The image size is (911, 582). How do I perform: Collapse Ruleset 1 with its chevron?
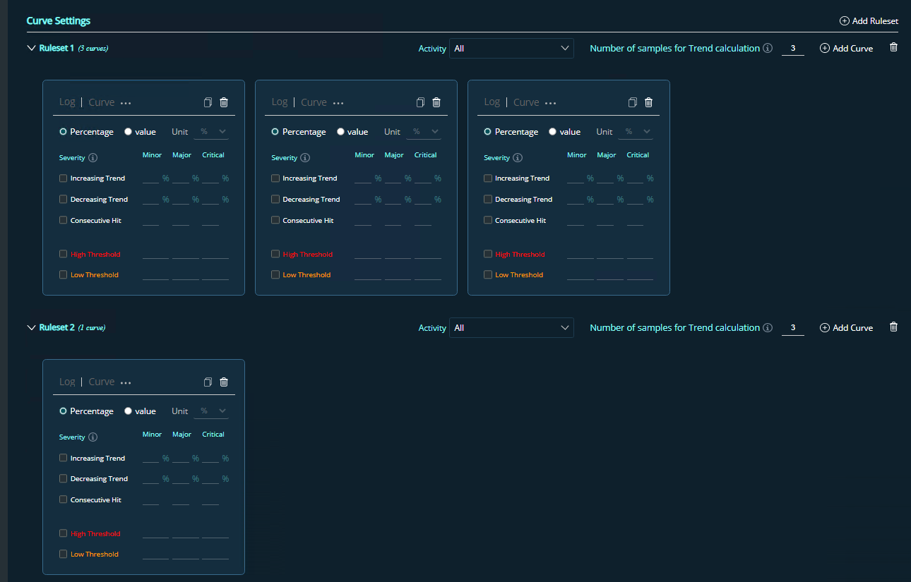click(30, 49)
